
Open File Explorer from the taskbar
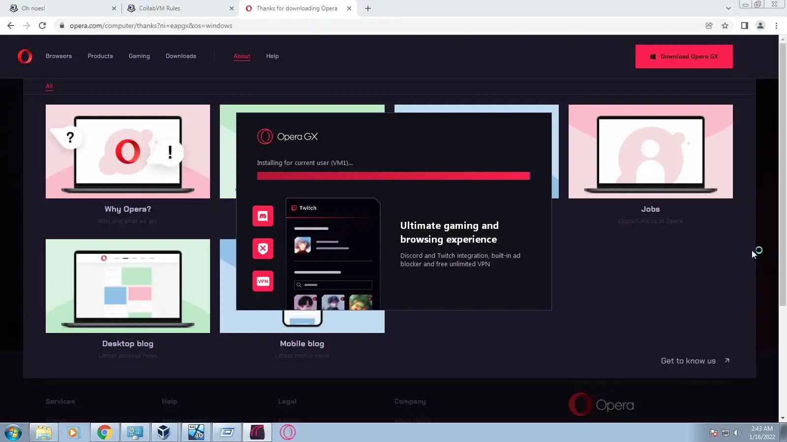click(43, 432)
